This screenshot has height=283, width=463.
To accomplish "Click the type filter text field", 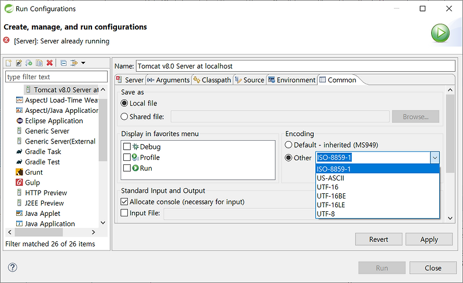I will pos(56,77).
